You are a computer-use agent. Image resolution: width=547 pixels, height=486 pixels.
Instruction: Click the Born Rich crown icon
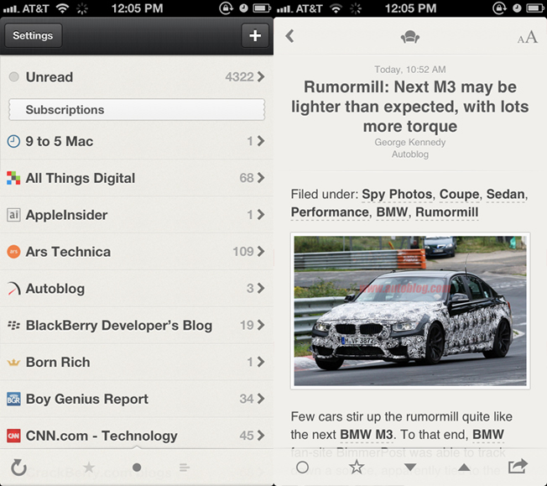13,363
